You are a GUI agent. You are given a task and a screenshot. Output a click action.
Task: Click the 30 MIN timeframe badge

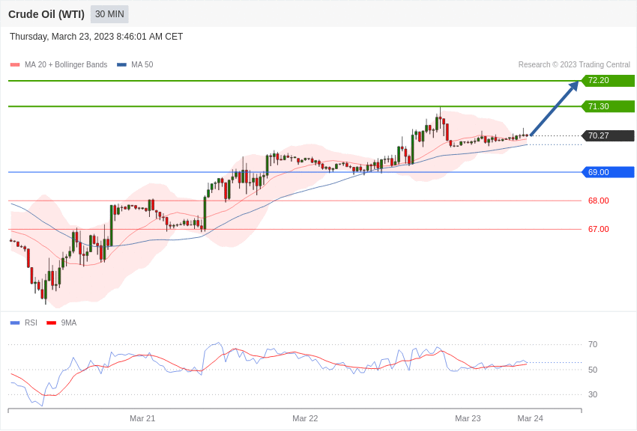click(x=109, y=14)
